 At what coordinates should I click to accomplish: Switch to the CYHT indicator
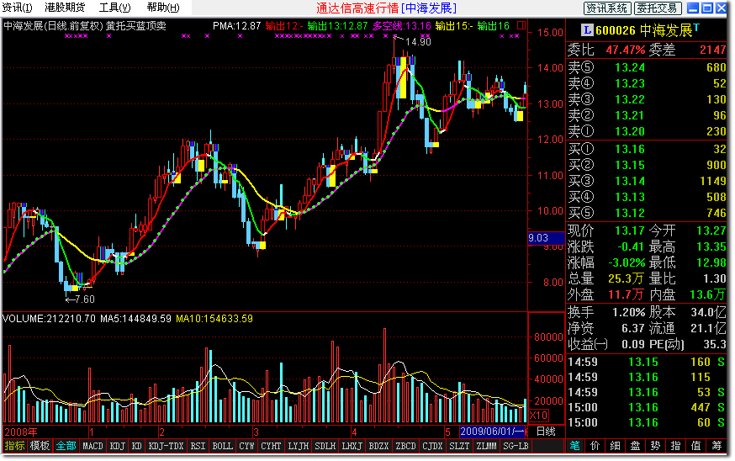pyautogui.click(x=271, y=446)
